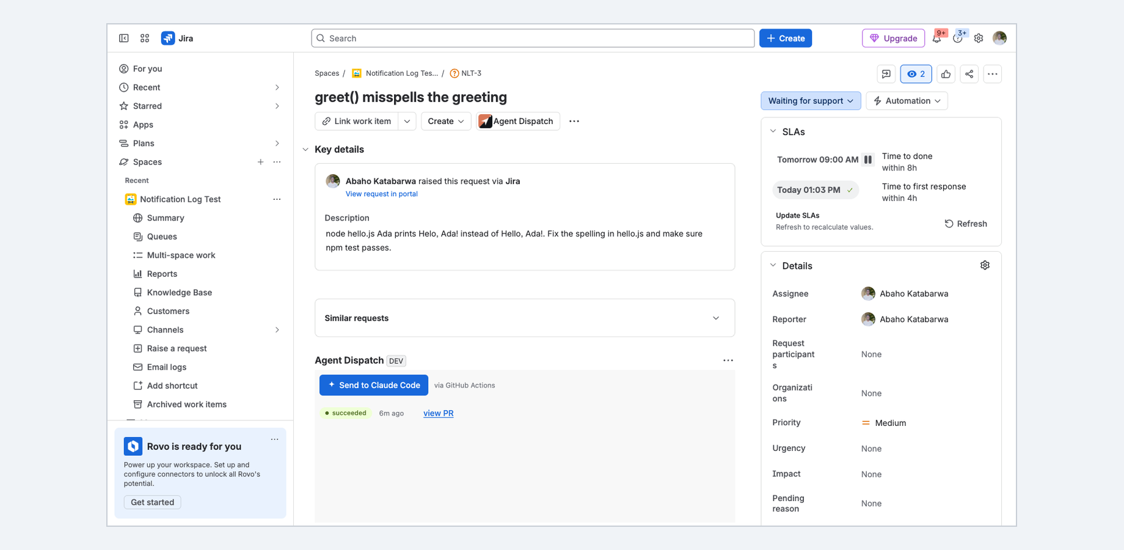Open NLT-3 breadcrumb link
The width and height of the screenshot is (1124, 550).
(471, 73)
